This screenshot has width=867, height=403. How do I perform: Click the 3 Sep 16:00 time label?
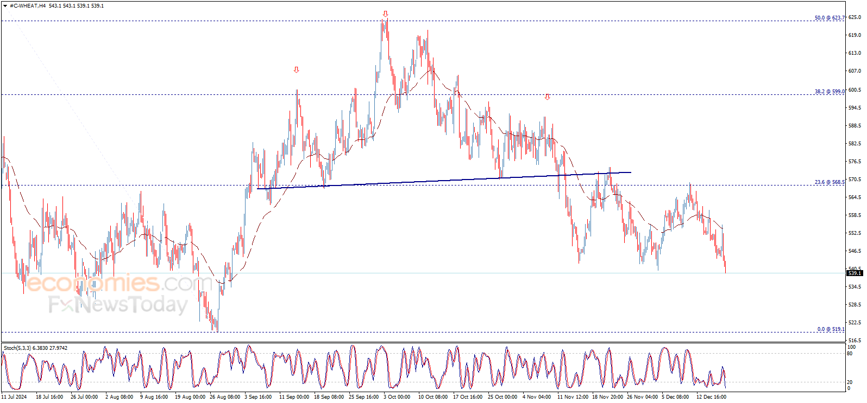[258, 397]
